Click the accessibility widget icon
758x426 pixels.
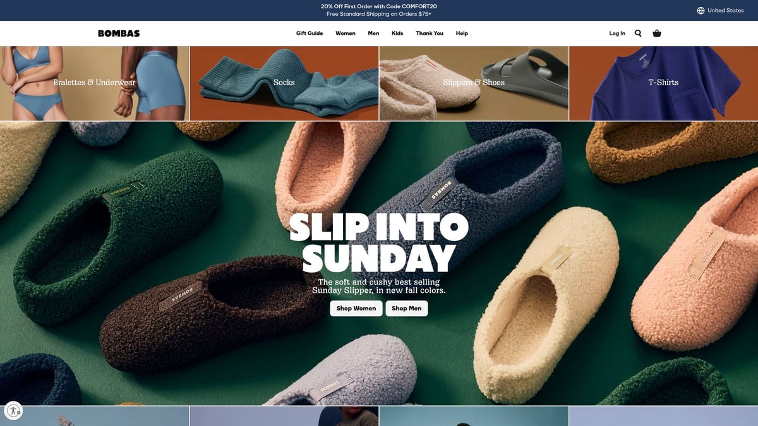(13, 411)
